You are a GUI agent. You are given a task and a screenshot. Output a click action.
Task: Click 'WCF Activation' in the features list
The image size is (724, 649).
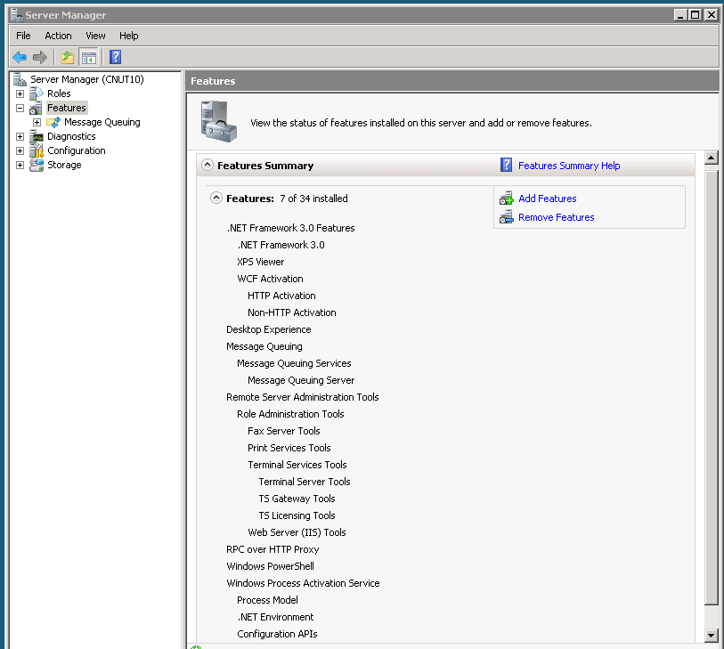click(x=270, y=279)
